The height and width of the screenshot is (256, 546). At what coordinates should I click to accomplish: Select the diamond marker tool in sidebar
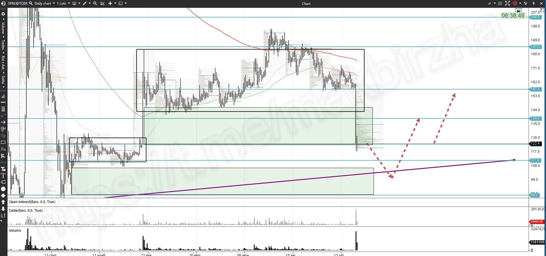(x=3, y=196)
